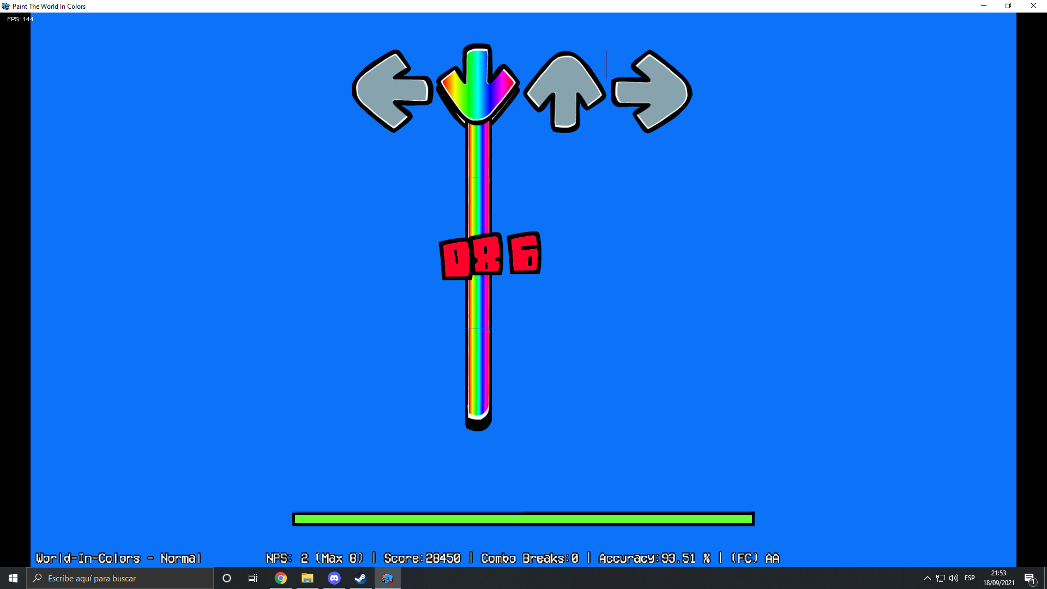Toggle Task View on the taskbar
Viewport: 1047px width, 589px height.
pos(253,578)
